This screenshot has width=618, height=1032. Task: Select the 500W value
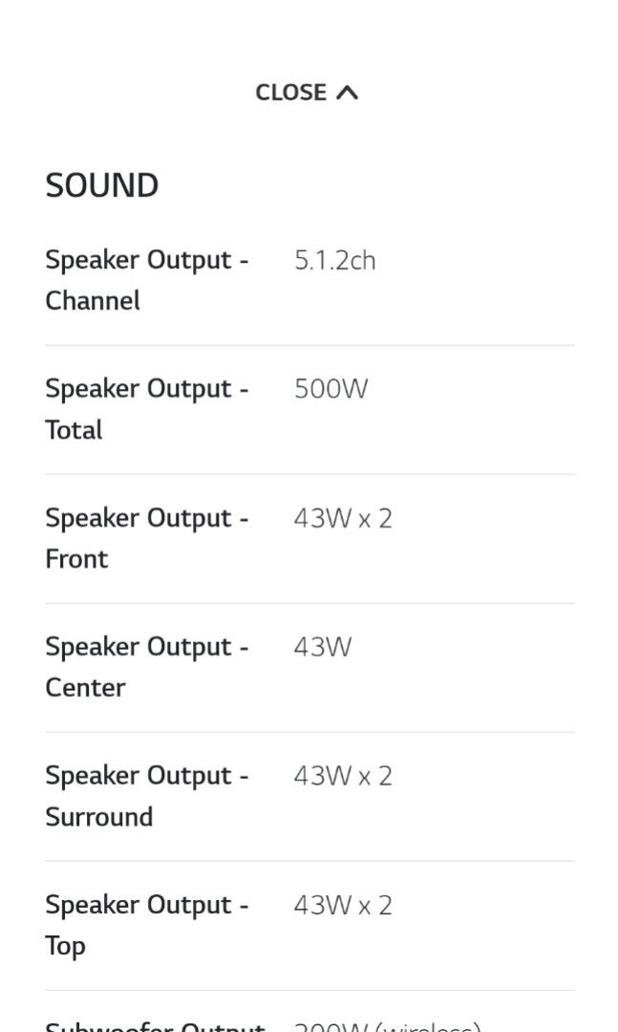tap(329, 388)
